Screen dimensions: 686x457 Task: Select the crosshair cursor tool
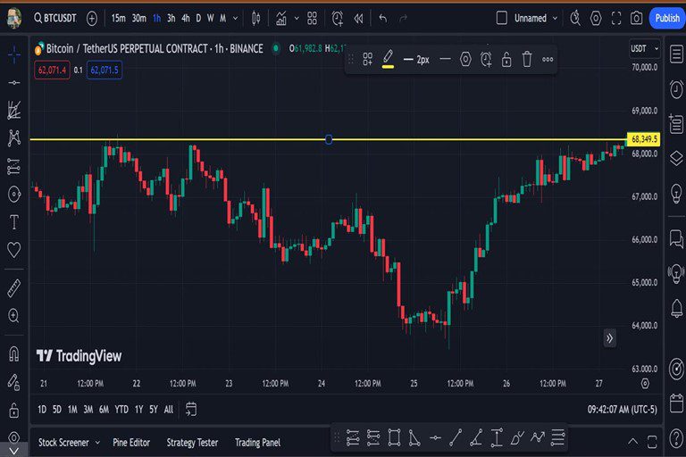(14, 54)
